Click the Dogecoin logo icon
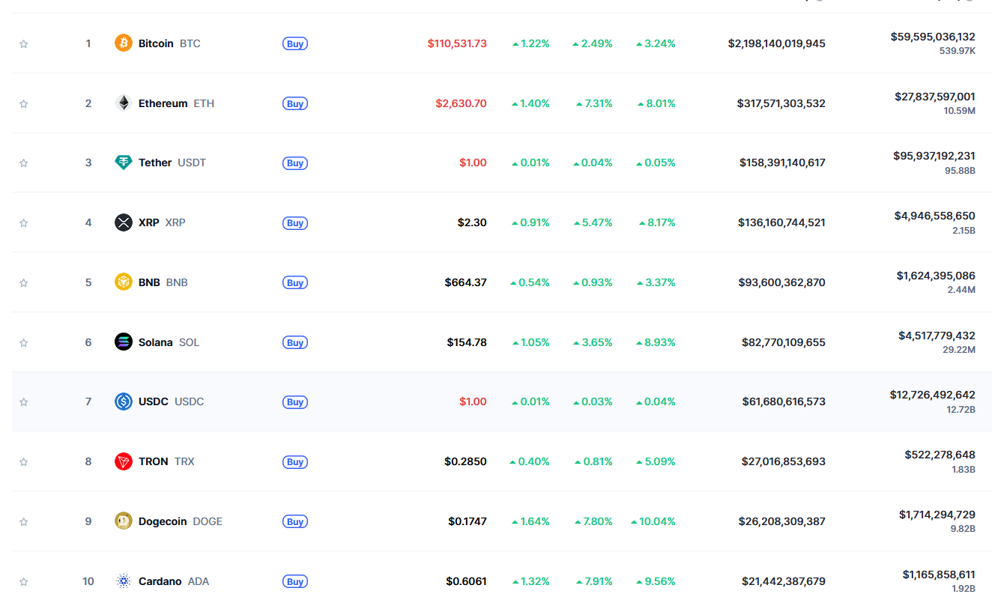Viewport: 992px width, 597px height. [124, 521]
